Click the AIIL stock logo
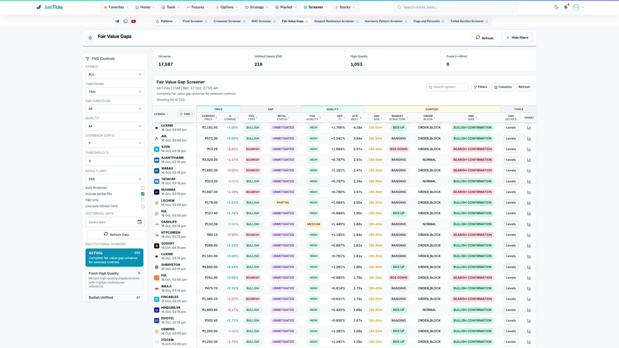This screenshot has width=619, height=348. point(157,139)
